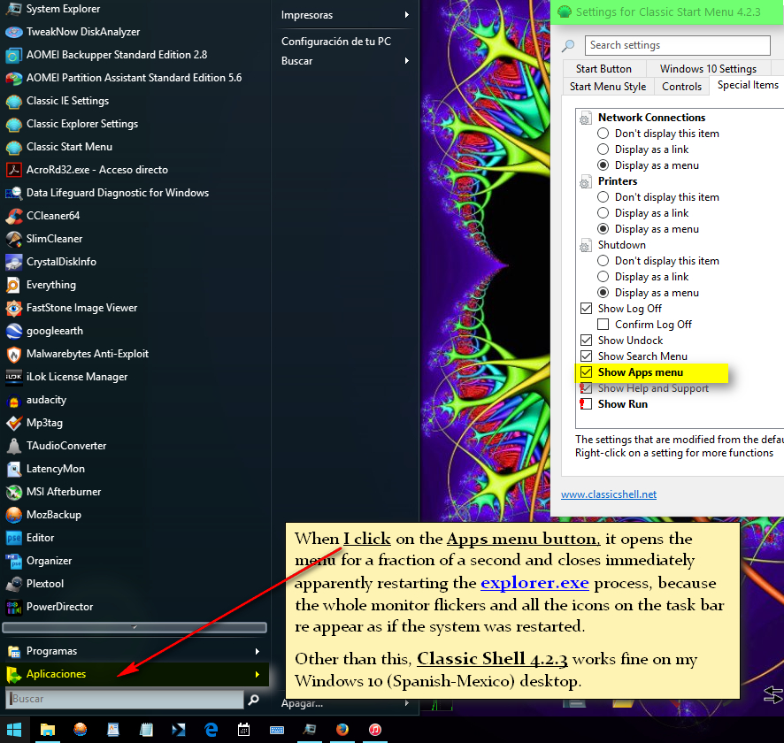Open Everything search tool icon

(13, 285)
